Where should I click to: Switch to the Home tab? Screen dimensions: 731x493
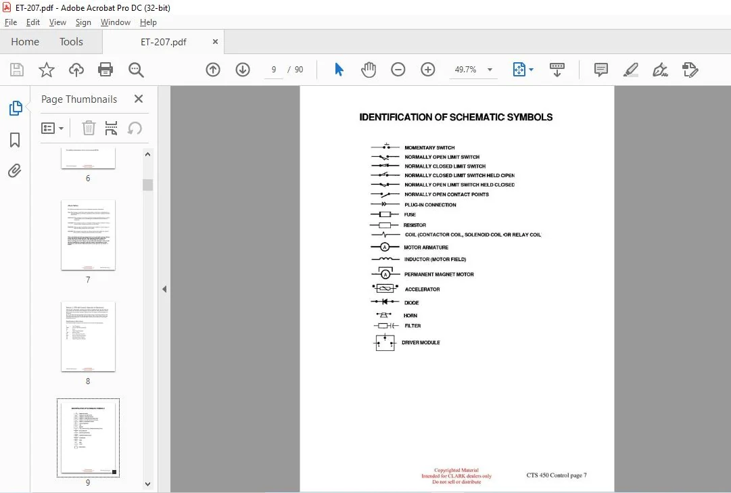(x=25, y=41)
